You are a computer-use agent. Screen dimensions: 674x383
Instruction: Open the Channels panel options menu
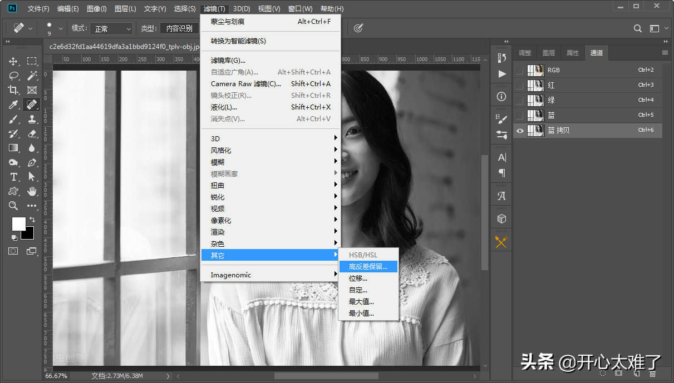665,52
